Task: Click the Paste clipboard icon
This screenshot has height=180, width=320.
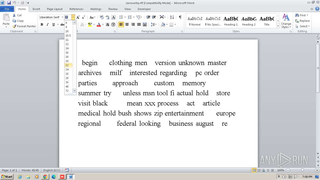Action: (6, 17)
